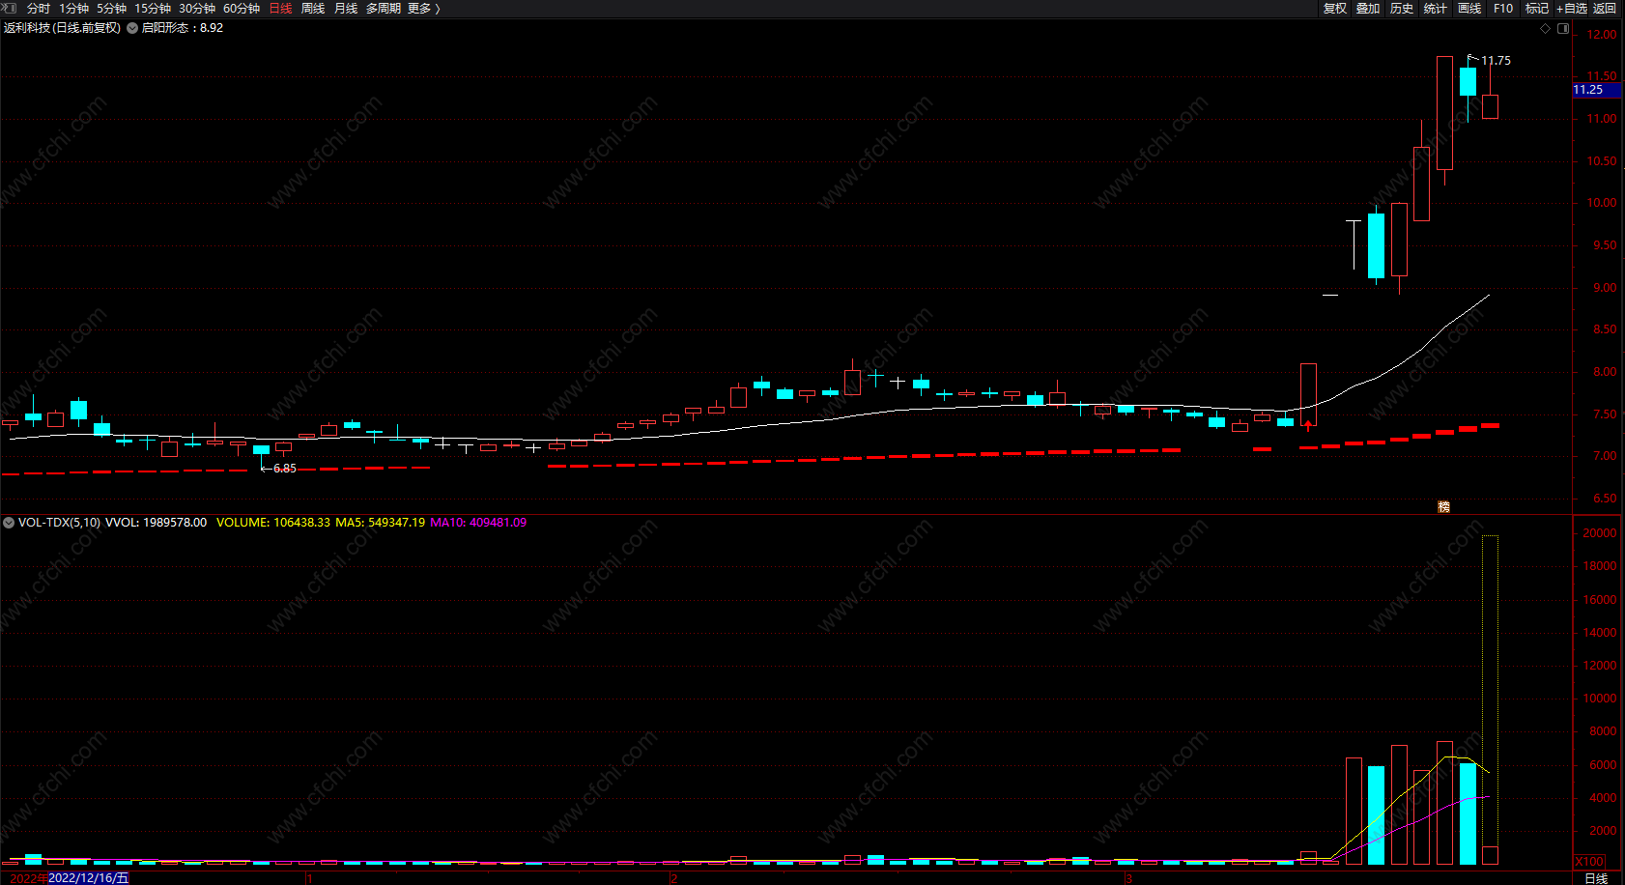Switch to the 月线 monthly chart
This screenshot has width=1625, height=885.
click(346, 8)
